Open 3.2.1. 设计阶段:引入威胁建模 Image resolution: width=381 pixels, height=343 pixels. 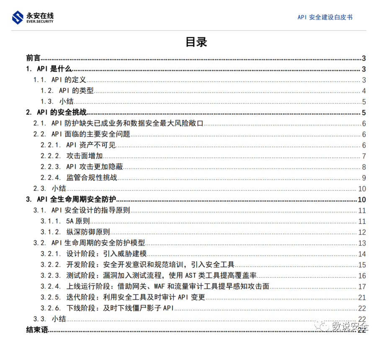[x=203, y=254]
